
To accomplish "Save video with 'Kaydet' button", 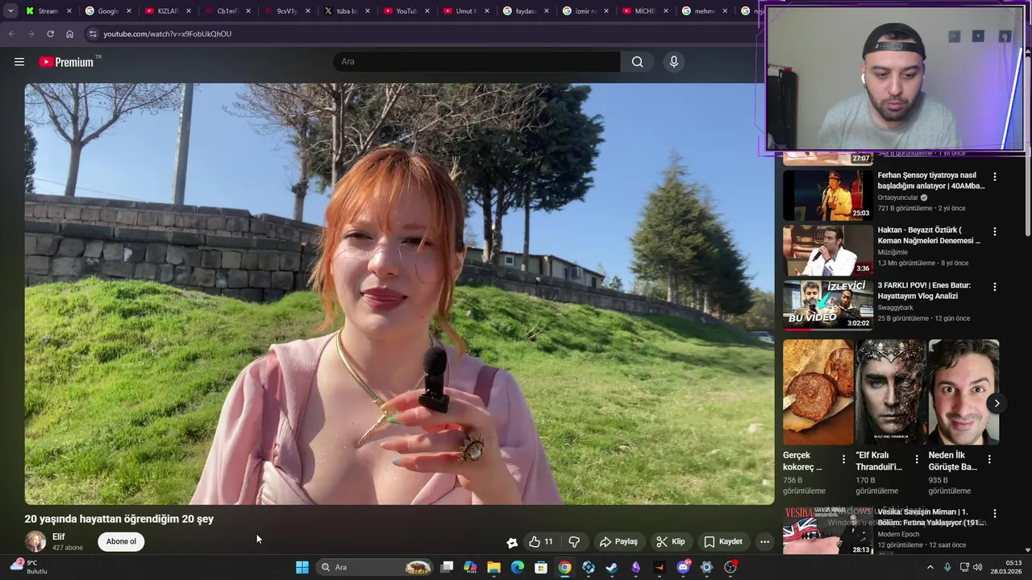I will point(723,541).
